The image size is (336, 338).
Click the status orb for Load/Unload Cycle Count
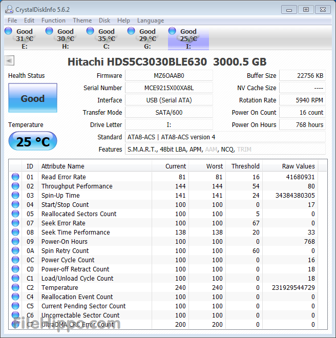[x=15, y=278]
